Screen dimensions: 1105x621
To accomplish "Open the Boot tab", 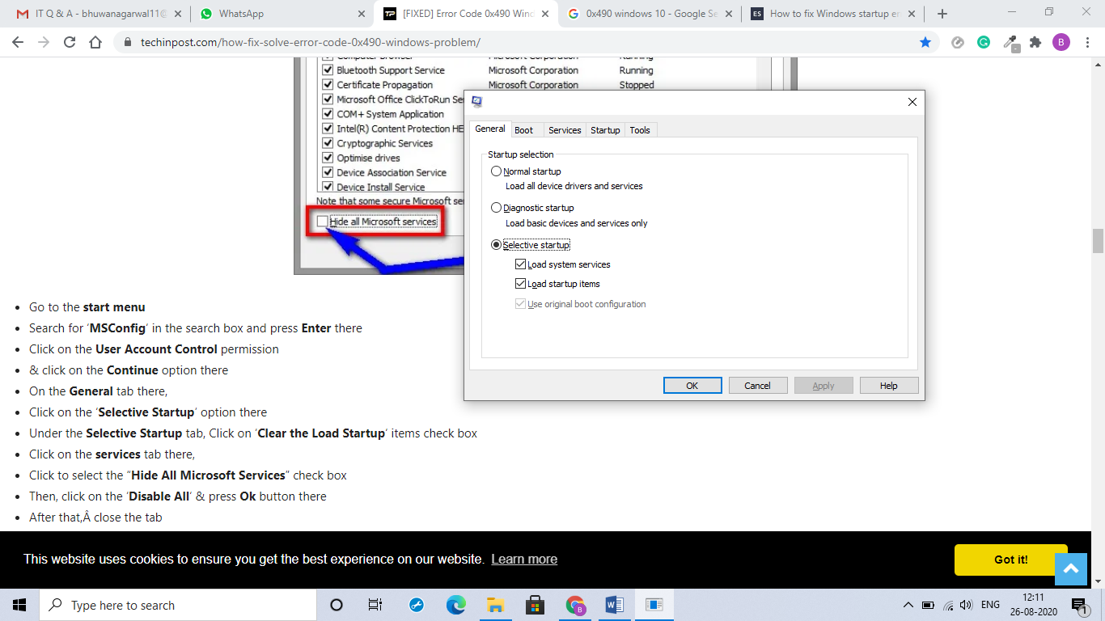I will (524, 130).
